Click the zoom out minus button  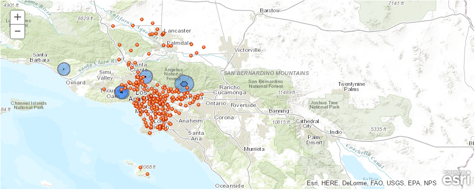pos(17,31)
